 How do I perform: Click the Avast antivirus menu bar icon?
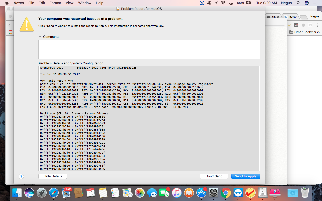point(209,3)
